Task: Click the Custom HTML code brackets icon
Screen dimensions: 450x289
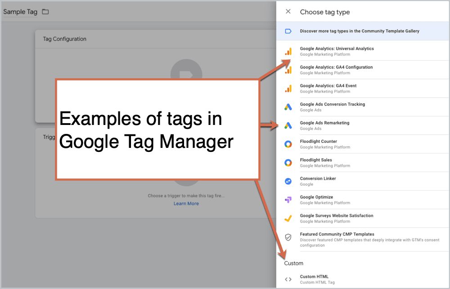Action: [288, 280]
